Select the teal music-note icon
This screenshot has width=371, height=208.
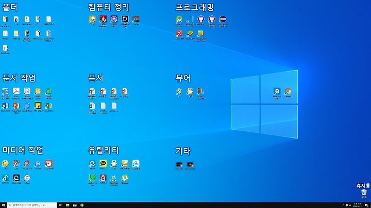pos(5,178)
